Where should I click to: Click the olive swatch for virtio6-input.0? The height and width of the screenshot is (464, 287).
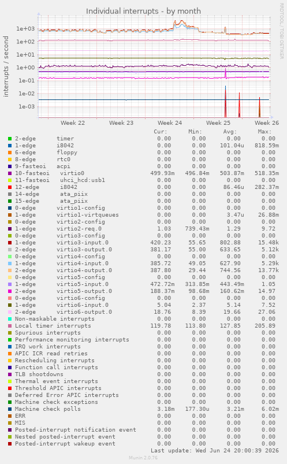click(10, 305)
